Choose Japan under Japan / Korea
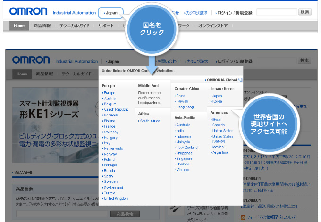 coord(216,96)
